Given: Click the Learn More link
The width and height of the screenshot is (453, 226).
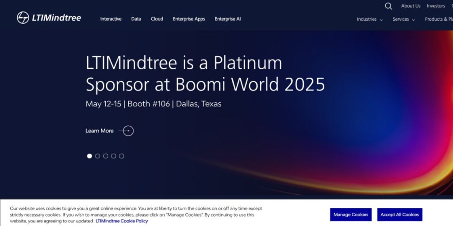Looking at the screenshot, I should click(100, 131).
